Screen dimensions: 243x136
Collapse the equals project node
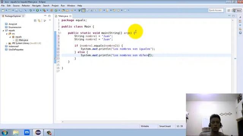tap(3, 31)
